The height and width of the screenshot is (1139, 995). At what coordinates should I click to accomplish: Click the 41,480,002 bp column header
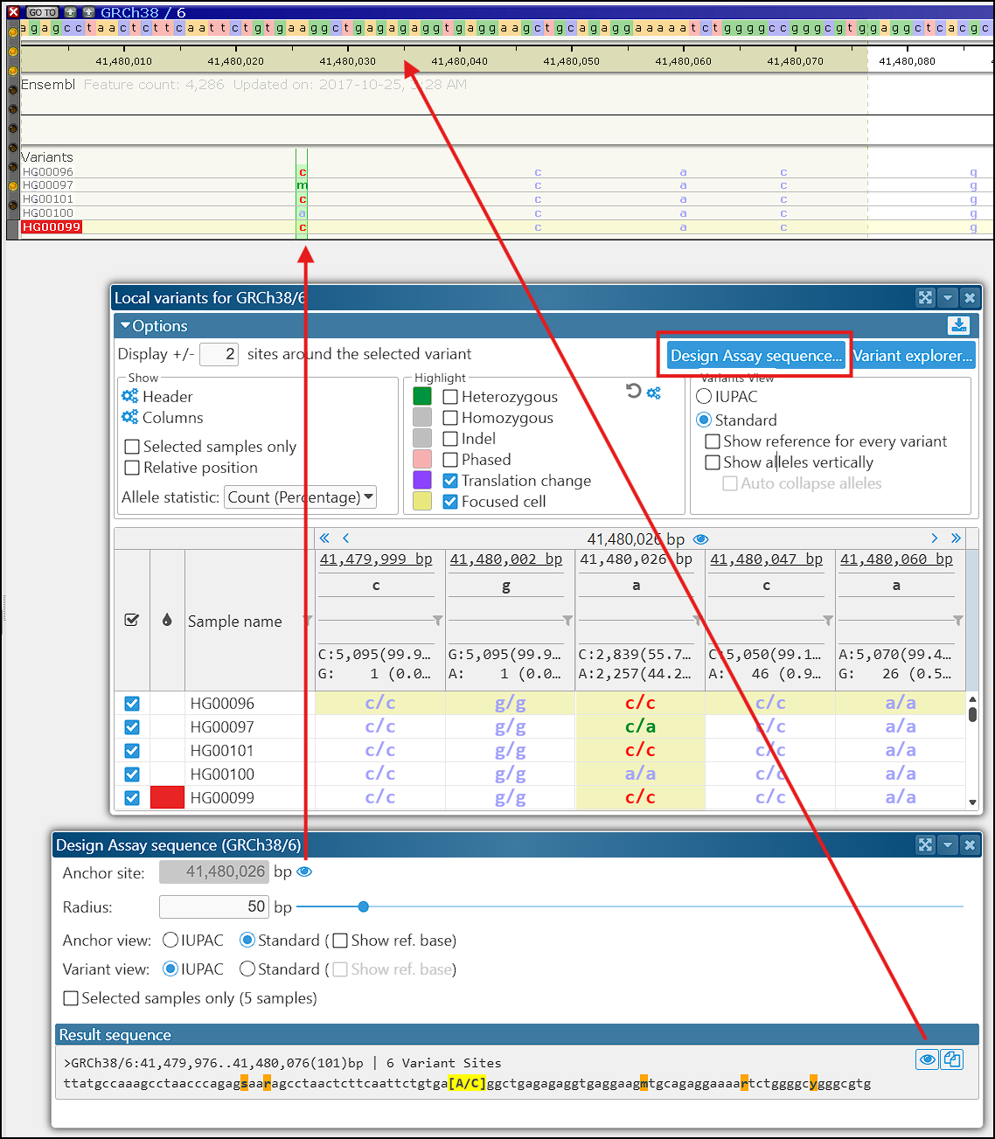[x=505, y=559]
